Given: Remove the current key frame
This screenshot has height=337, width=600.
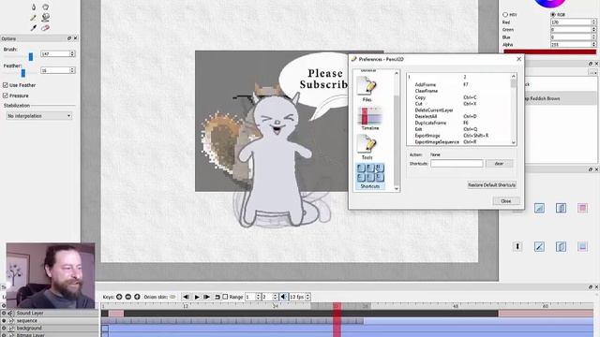Looking at the screenshot, I should pos(128,297).
